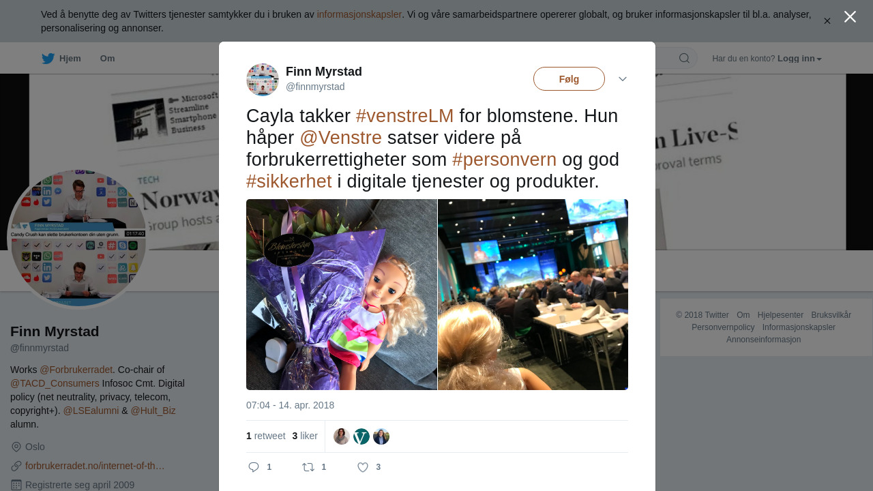This screenshot has width=873, height=491.
Task: Open the @Venstre mention link
Action: click(340, 138)
